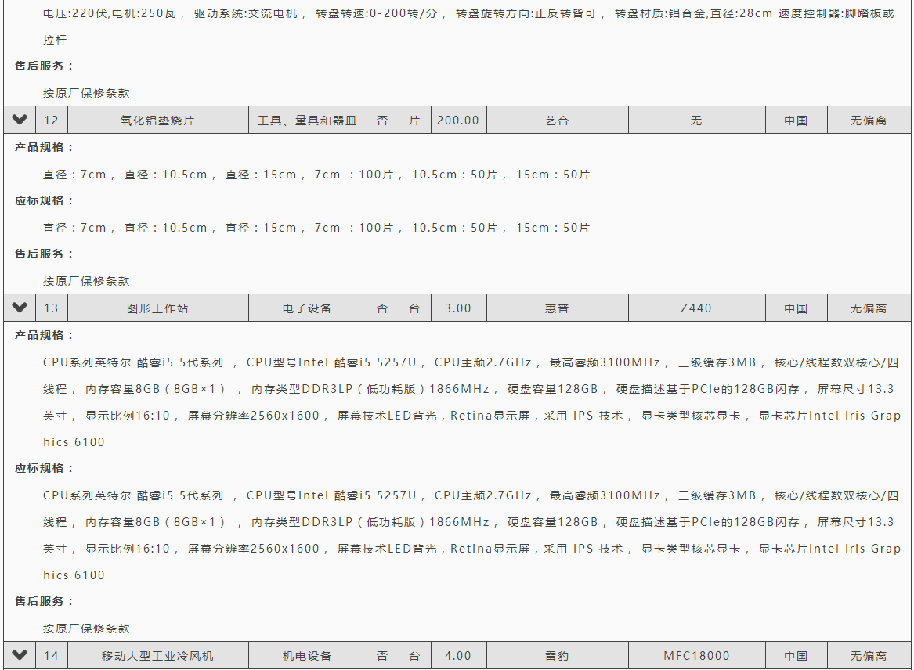Click the 中国 origin cell for Z440
Image resolution: width=914 pixels, height=670 pixels.
point(796,308)
